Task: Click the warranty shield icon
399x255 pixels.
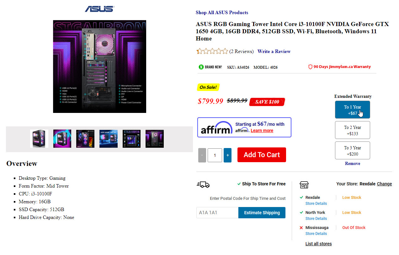Action: click(310, 67)
